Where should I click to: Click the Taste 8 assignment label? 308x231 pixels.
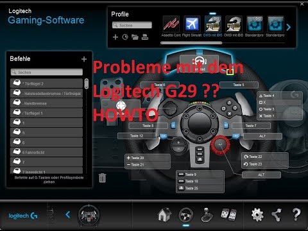coord(148,126)
